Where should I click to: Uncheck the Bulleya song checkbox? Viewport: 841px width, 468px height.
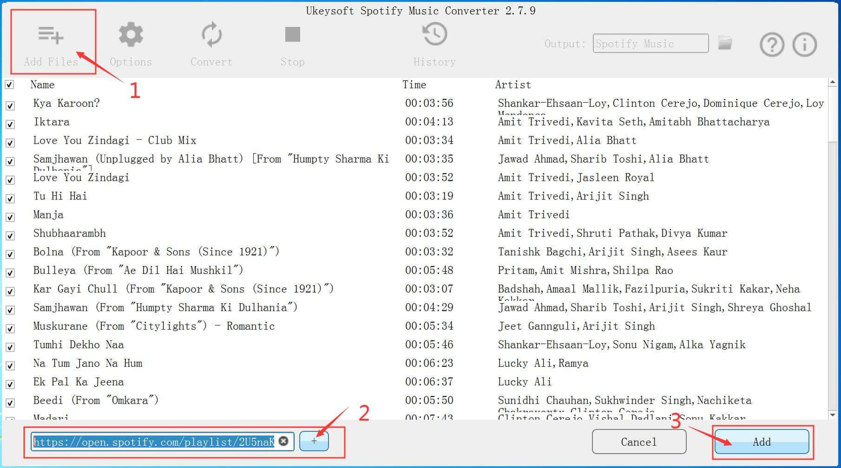[x=10, y=273]
